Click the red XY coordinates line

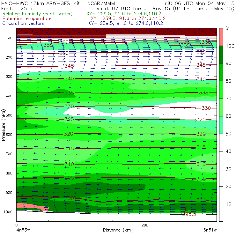[x=128, y=18]
